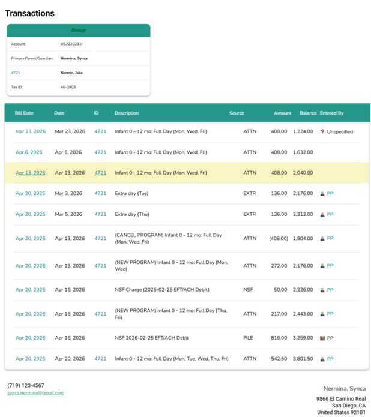Click the file icon on the NSF EFT/ACH Debit row
This screenshot has width=371, height=417.
pyautogui.click(x=322, y=338)
